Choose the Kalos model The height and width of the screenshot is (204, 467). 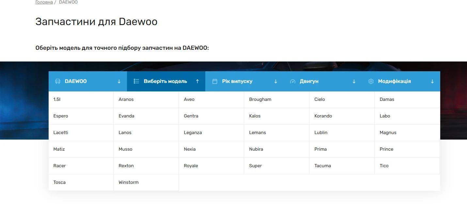tap(277, 116)
